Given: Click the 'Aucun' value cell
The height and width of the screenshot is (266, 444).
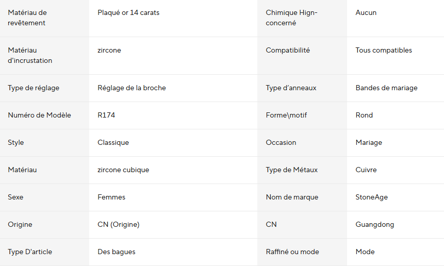Looking at the screenshot, I should [366, 13].
